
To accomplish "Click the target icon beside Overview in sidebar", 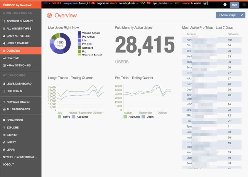I will (x=4, y=51).
